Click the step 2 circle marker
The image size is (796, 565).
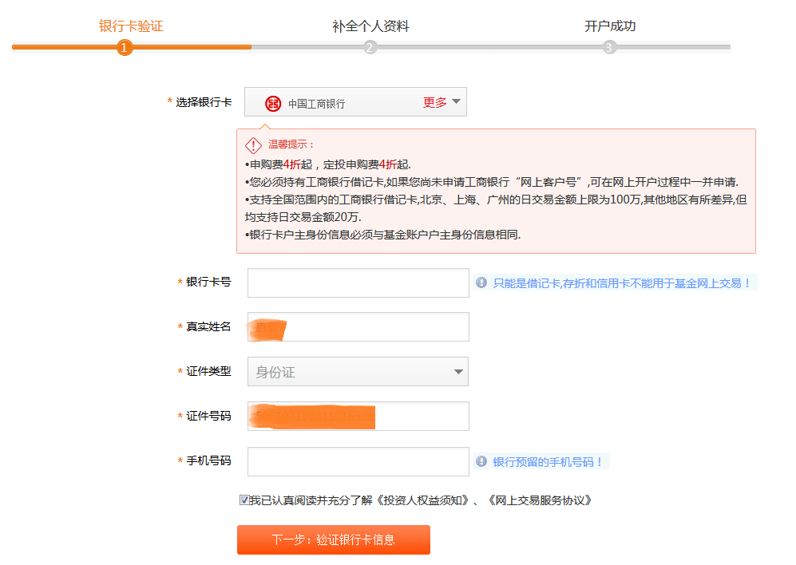coord(370,47)
